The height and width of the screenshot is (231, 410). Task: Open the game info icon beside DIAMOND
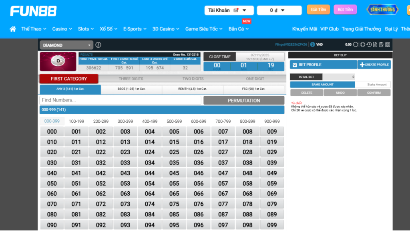coord(98,45)
